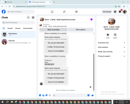Attach a photo using the image icon

tap(43, 95)
